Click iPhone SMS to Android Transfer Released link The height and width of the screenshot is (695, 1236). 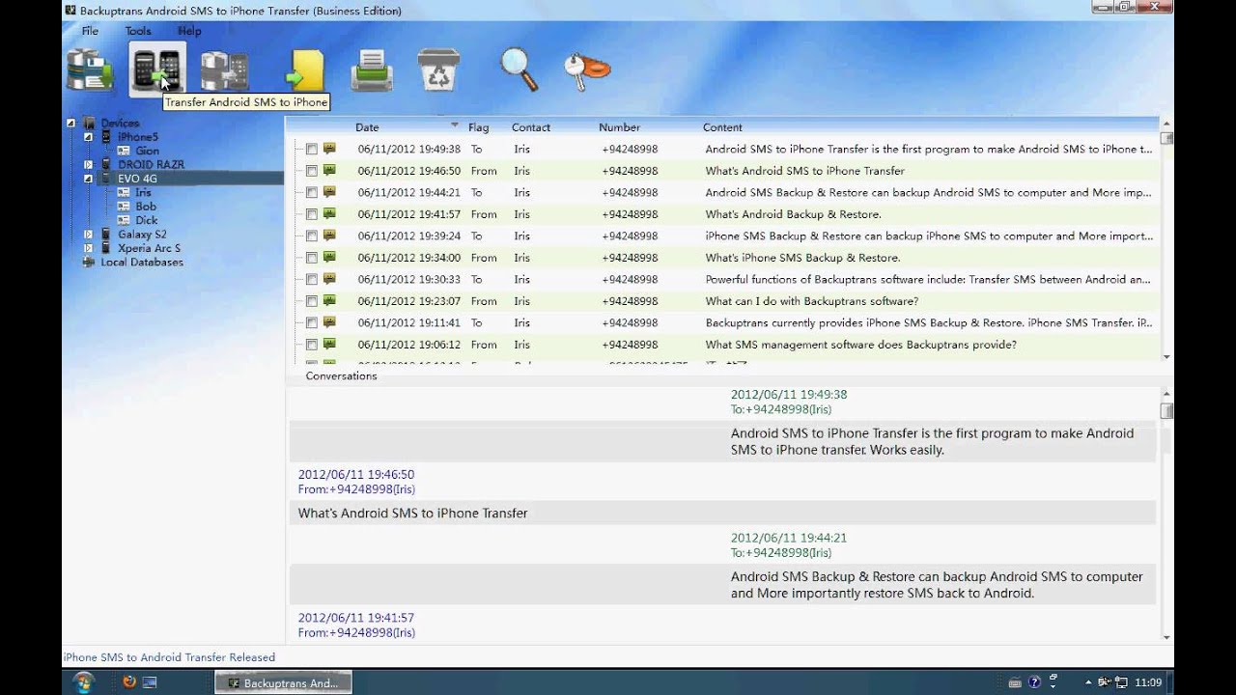pos(170,657)
